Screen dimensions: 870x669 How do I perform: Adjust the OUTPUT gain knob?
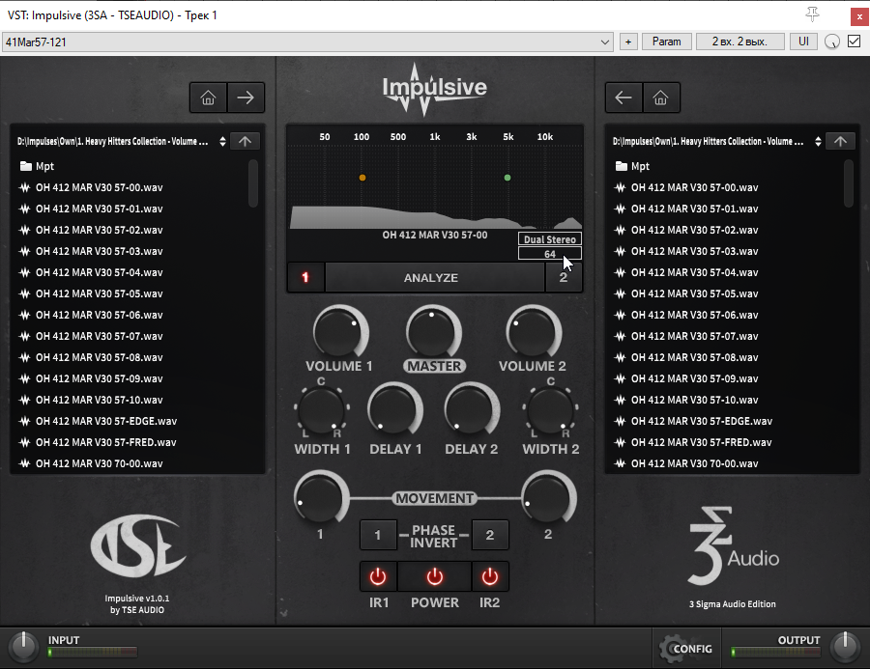tap(845, 646)
